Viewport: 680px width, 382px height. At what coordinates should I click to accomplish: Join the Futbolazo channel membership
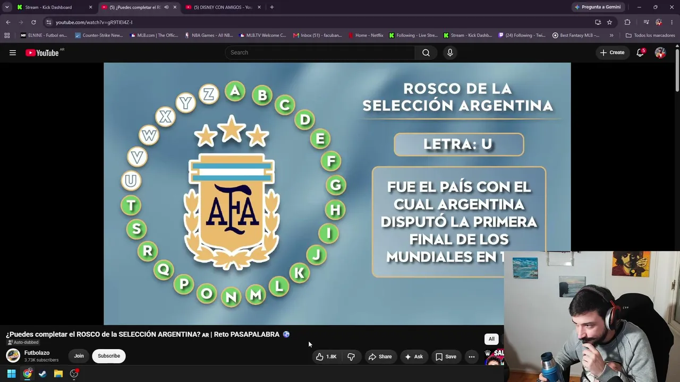click(x=79, y=356)
